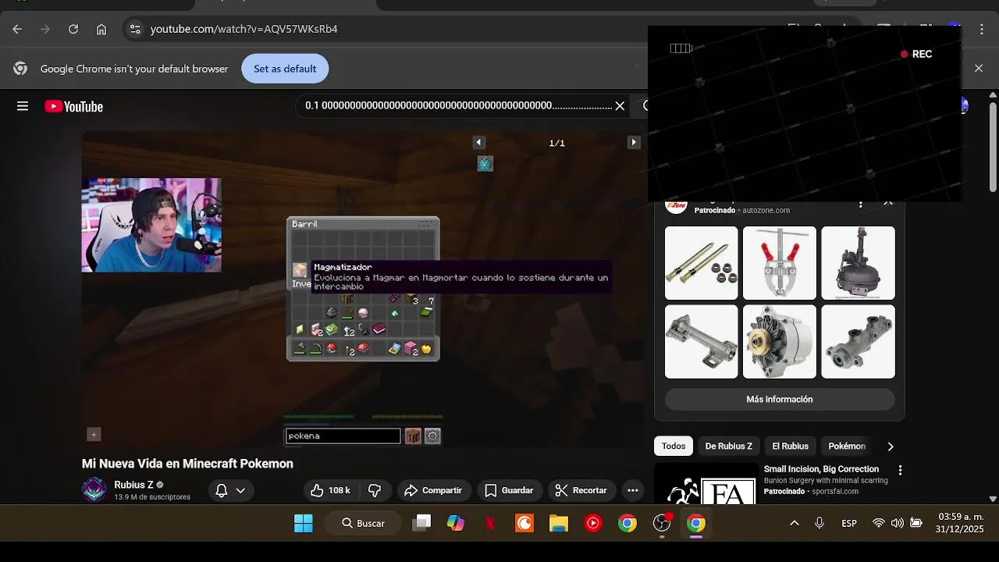
Task: Click the plus button on the video
Action: point(94,435)
